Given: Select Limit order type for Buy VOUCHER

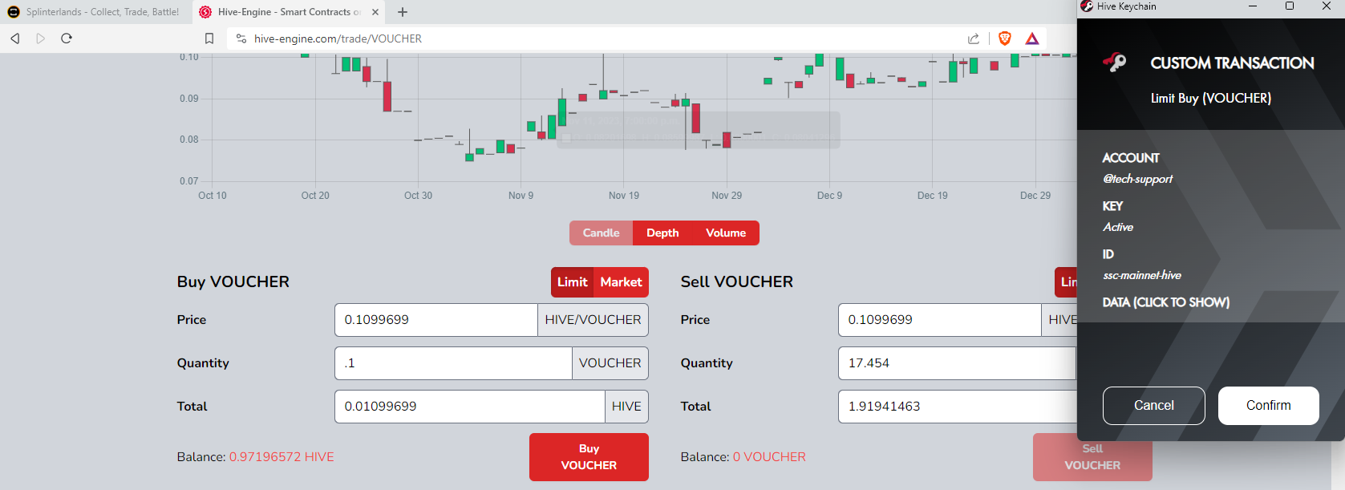Looking at the screenshot, I should tap(573, 282).
